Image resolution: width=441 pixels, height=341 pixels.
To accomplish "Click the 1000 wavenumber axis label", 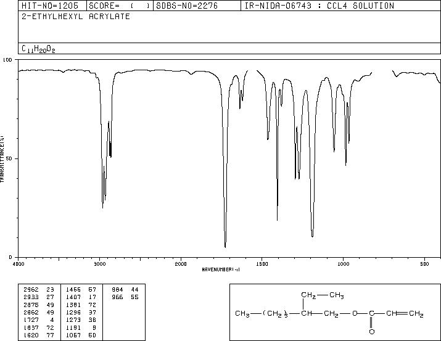I will pos(343,264).
